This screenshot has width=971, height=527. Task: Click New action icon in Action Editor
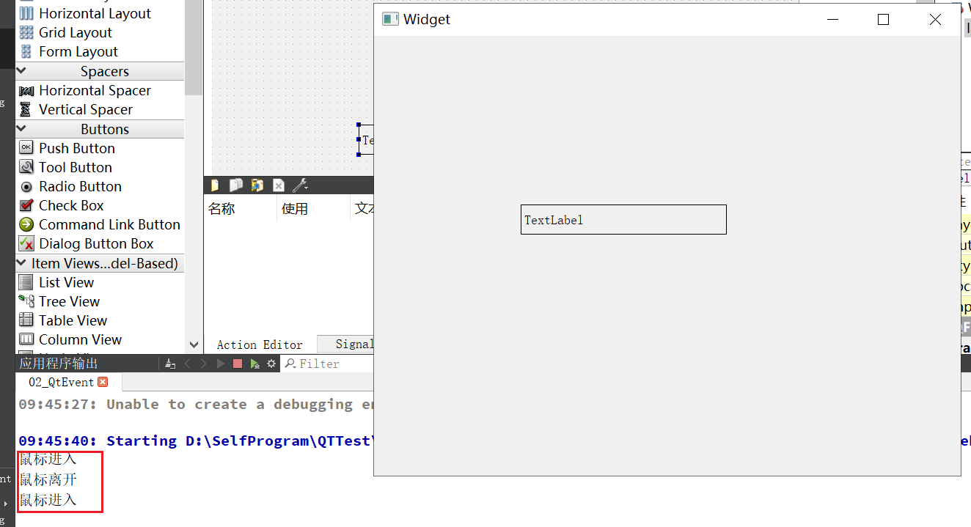point(214,185)
